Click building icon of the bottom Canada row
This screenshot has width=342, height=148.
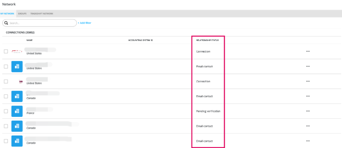(x=17, y=141)
